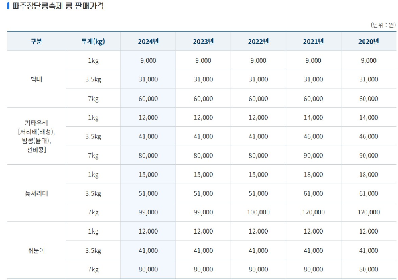The height and width of the screenshot is (280, 398).
Task: Select the 2020년 column header
Action: coord(369,42)
